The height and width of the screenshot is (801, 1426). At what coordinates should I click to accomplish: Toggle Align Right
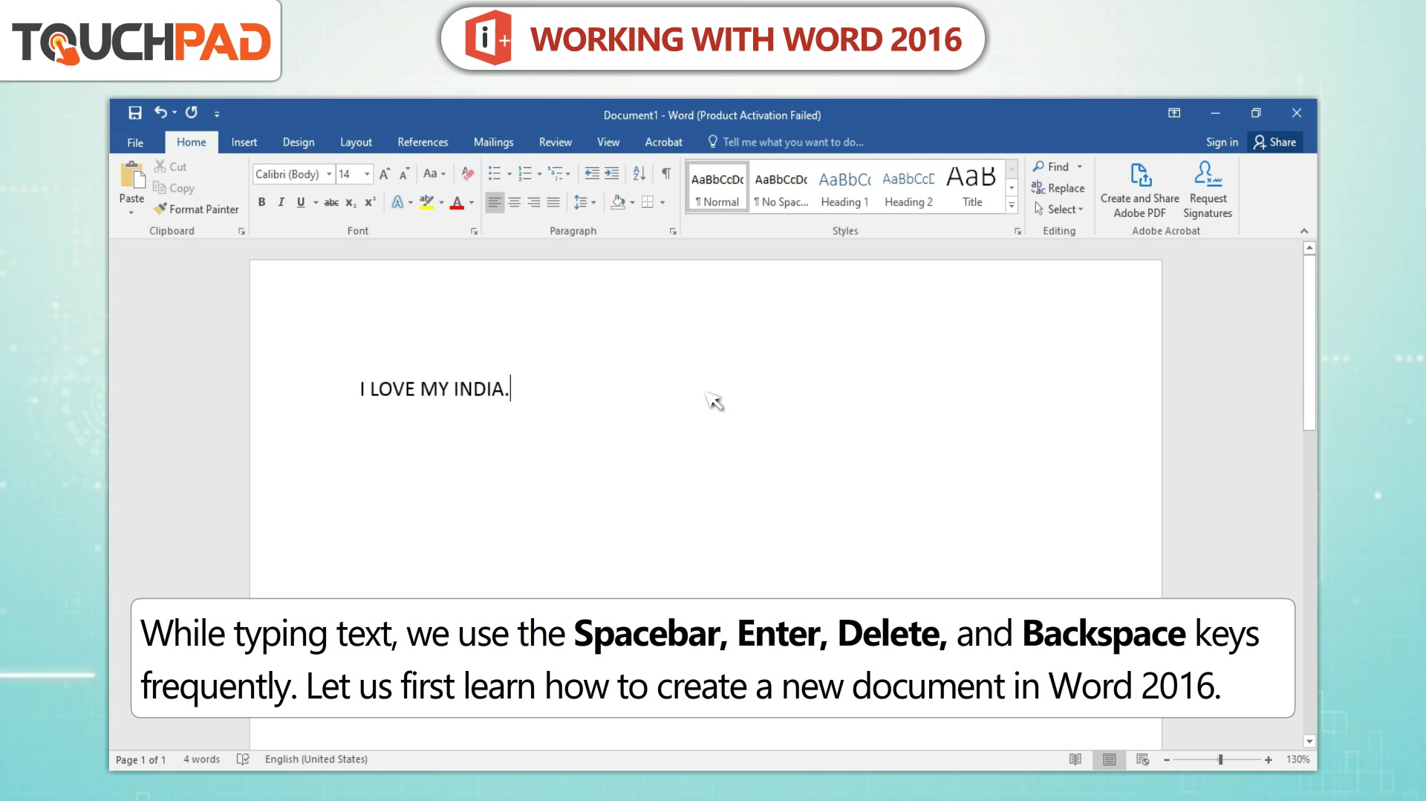(x=534, y=202)
